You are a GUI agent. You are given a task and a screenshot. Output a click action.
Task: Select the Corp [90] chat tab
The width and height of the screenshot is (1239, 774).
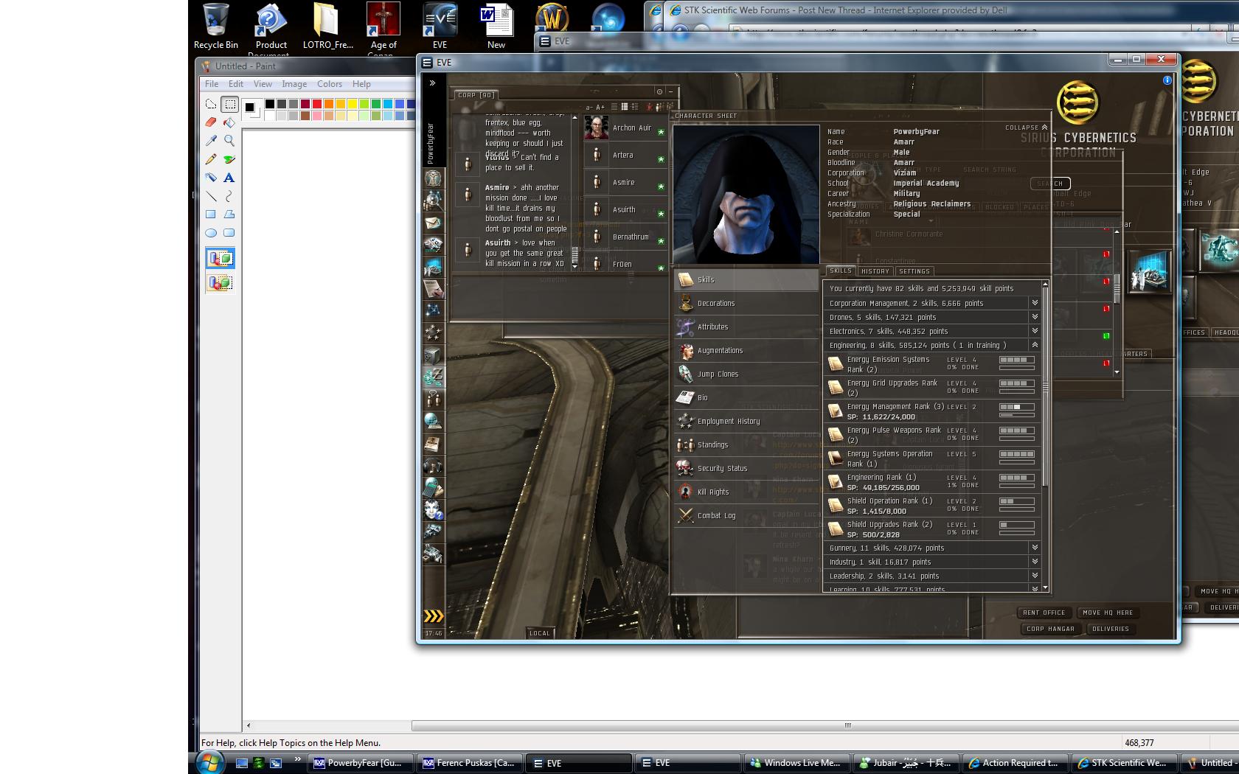tap(476, 95)
